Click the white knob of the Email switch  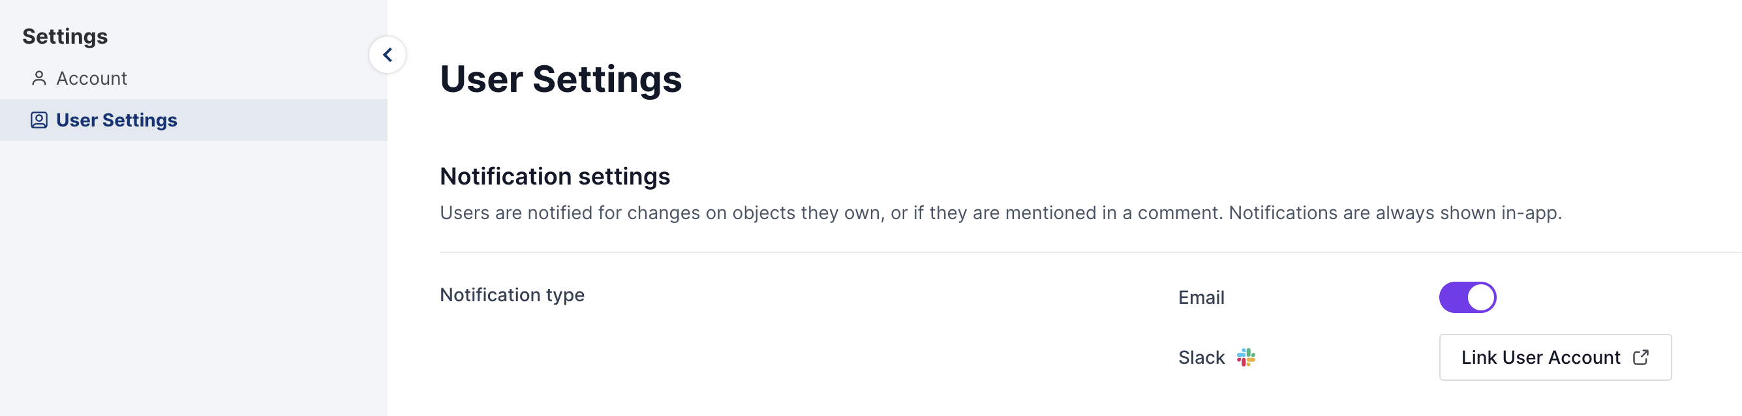tap(1480, 297)
